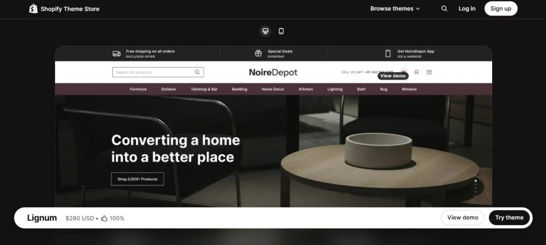Open the Tabletop & Bar menu item
546x245 pixels.
pyautogui.click(x=204, y=89)
